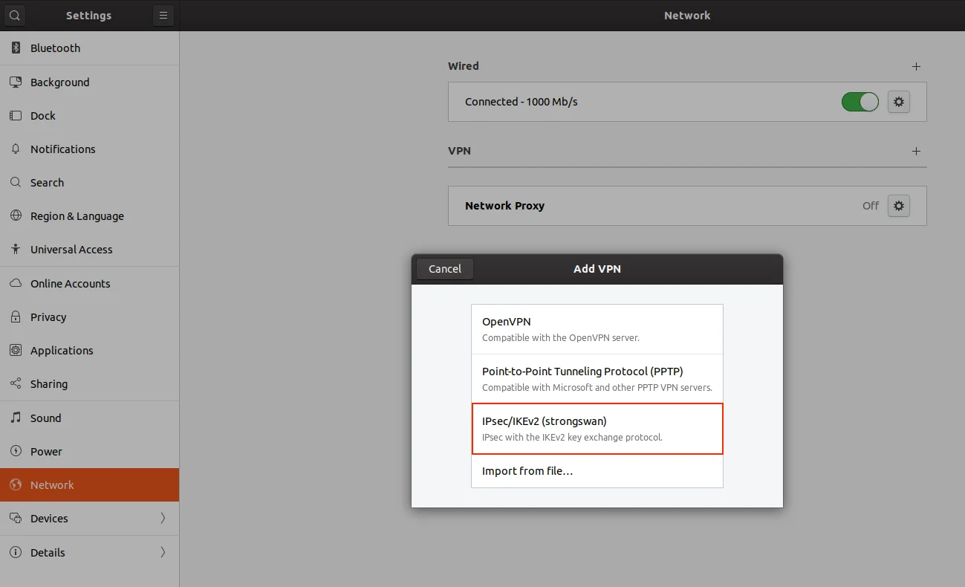Open Network Proxy gear settings
965x587 pixels.
pyautogui.click(x=898, y=206)
